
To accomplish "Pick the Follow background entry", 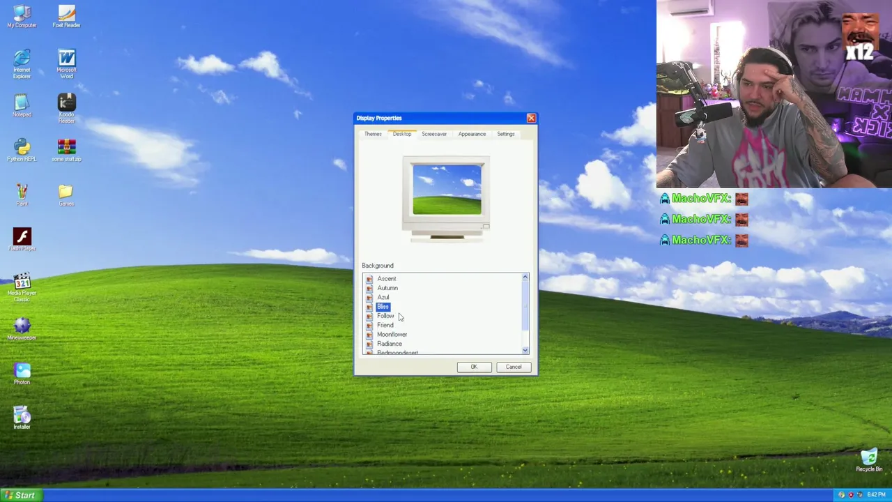I will pos(385,316).
